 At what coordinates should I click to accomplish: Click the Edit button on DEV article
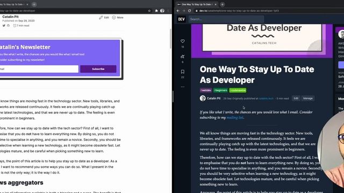pos(296,99)
